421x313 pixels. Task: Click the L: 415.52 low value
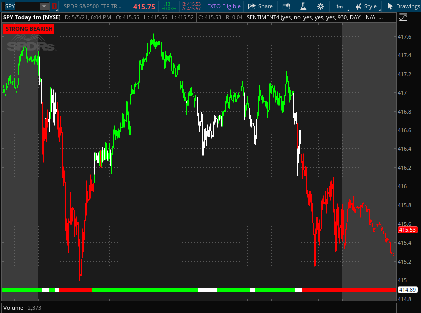click(182, 17)
